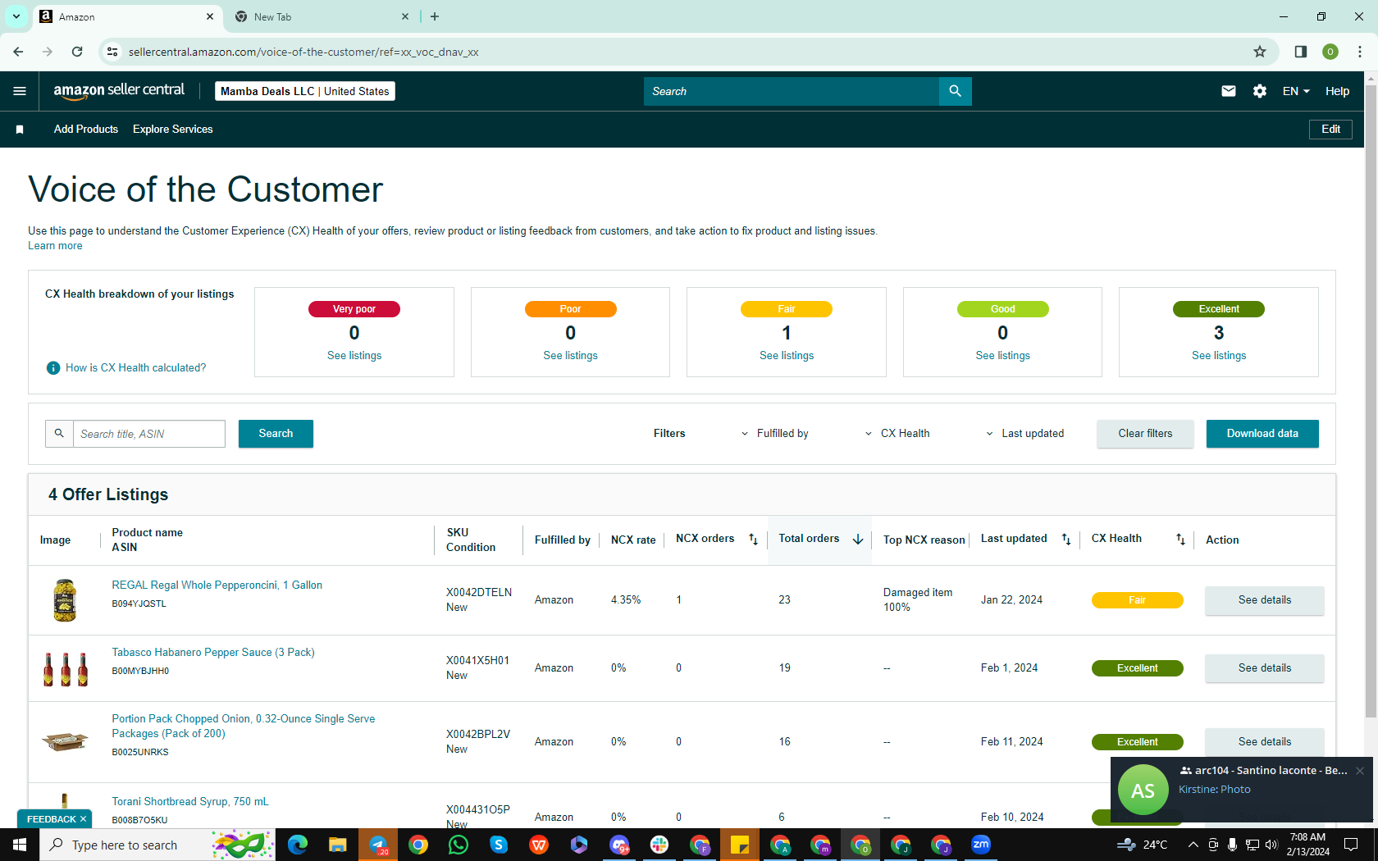See listings under Poor
Image resolution: width=1378 pixels, height=861 pixels.
570,356
